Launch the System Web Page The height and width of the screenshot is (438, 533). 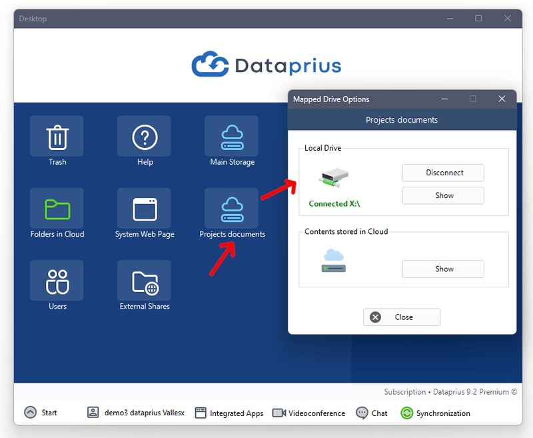145,209
